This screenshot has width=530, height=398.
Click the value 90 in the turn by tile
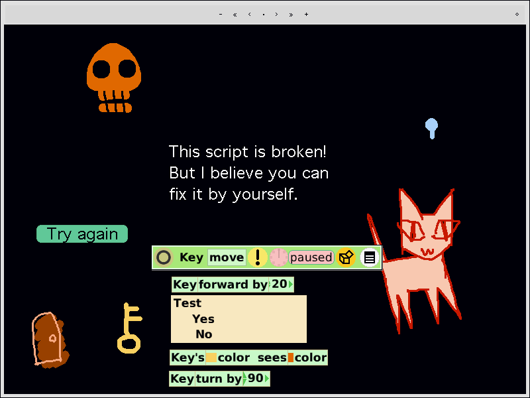(256, 378)
